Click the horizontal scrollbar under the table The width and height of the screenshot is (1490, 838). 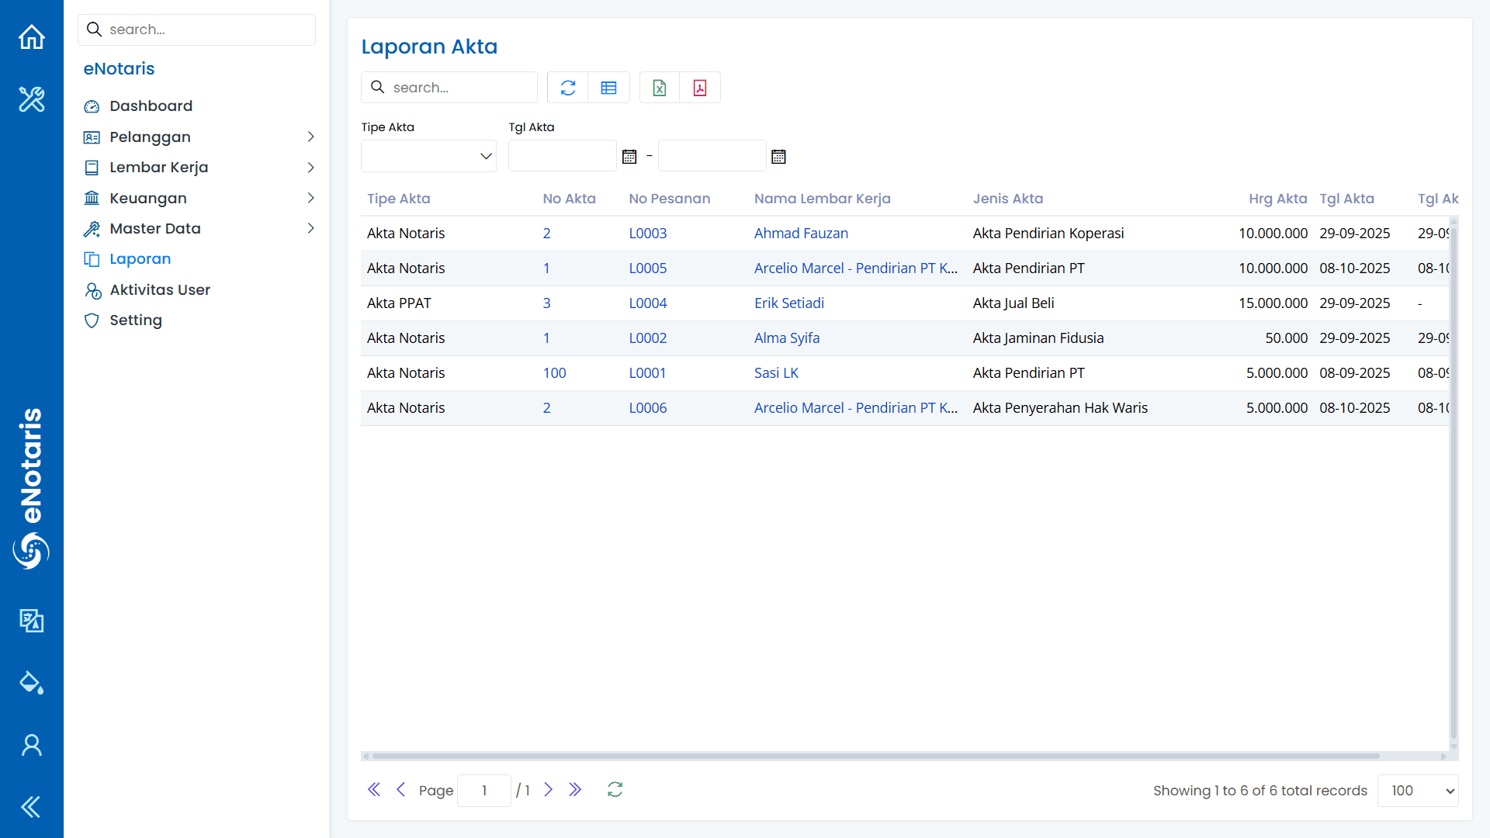(875, 756)
